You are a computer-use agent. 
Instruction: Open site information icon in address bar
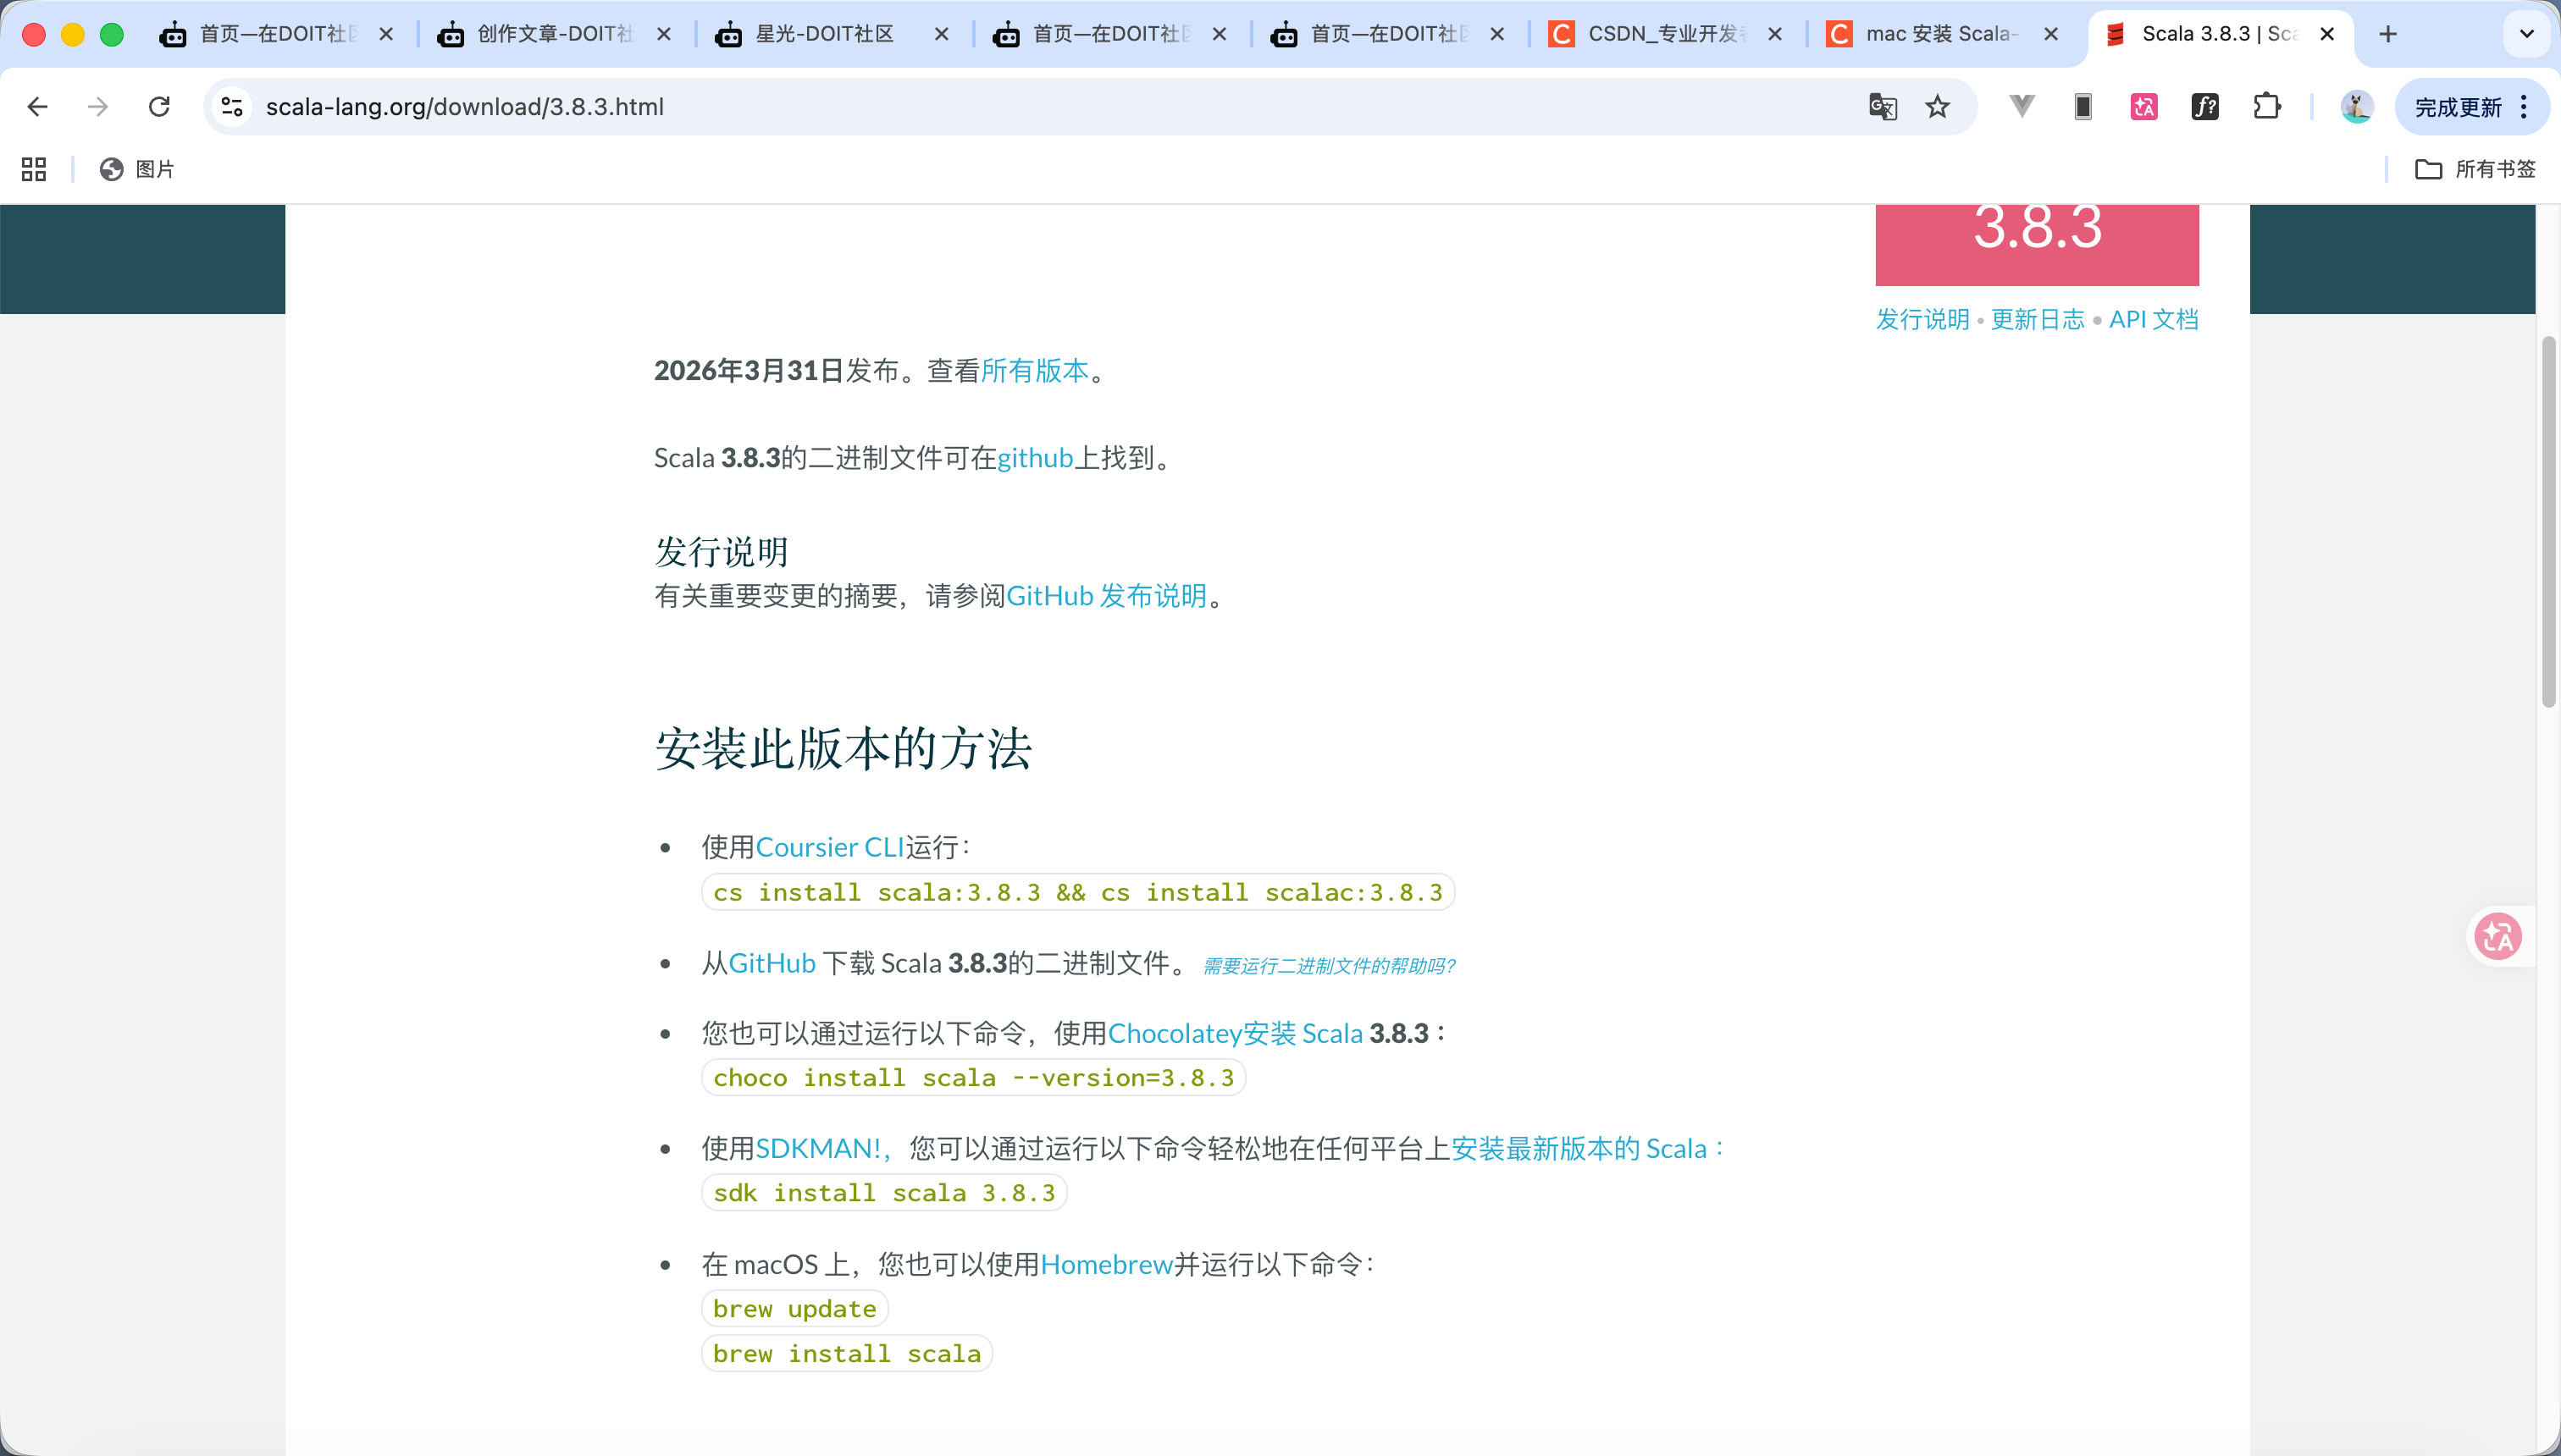(x=232, y=106)
